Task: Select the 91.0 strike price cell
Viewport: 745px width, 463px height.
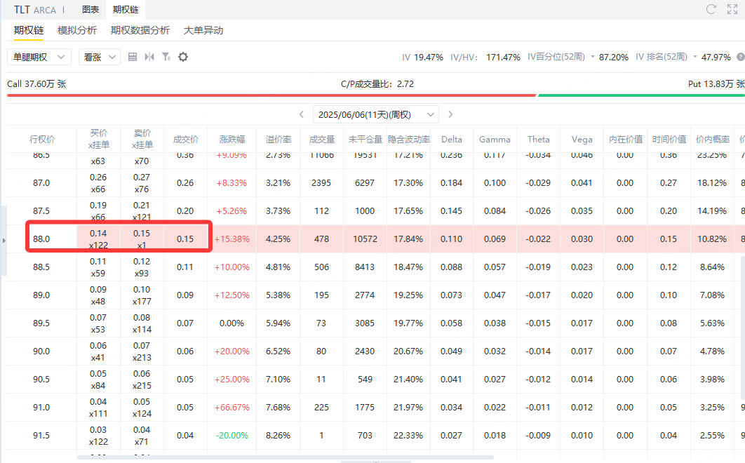Action: point(41,408)
